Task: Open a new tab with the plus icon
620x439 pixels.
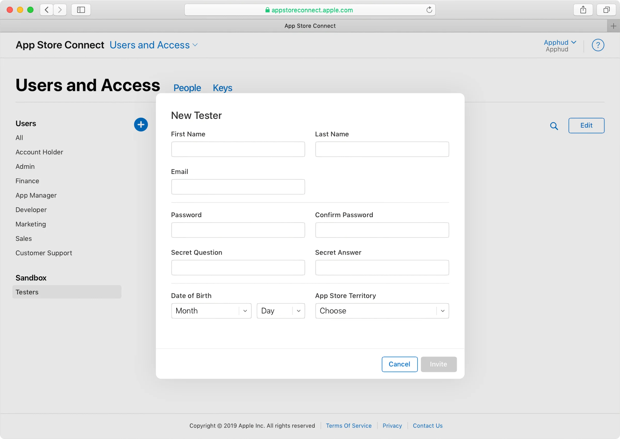Action: [613, 26]
